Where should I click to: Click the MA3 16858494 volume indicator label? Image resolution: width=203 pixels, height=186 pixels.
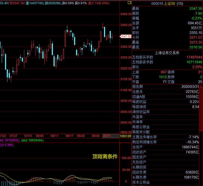(32, 141)
